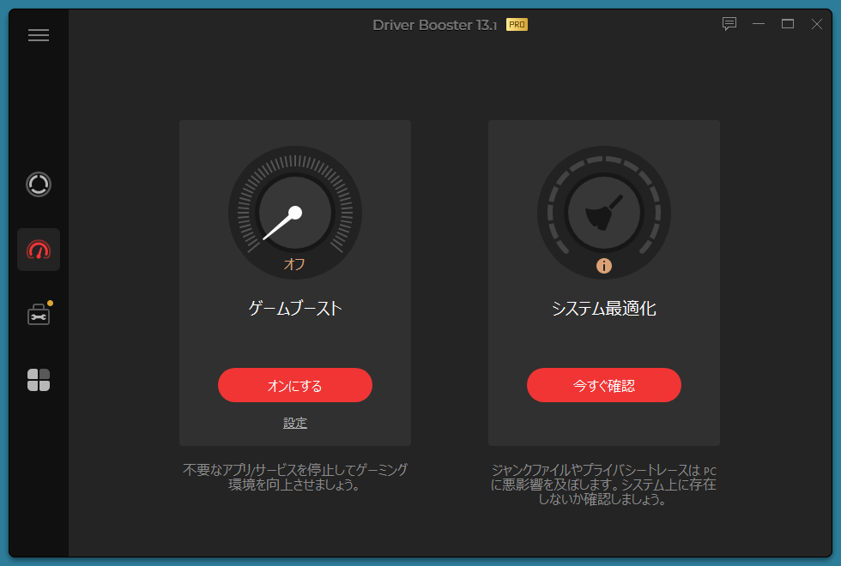
Task: Click the ゲームブースト heading
Action: pos(294,309)
